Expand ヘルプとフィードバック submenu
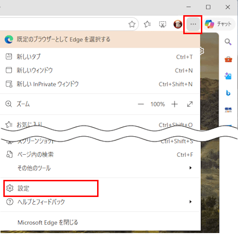This screenshot has height=234, width=238. coord(100,202)
